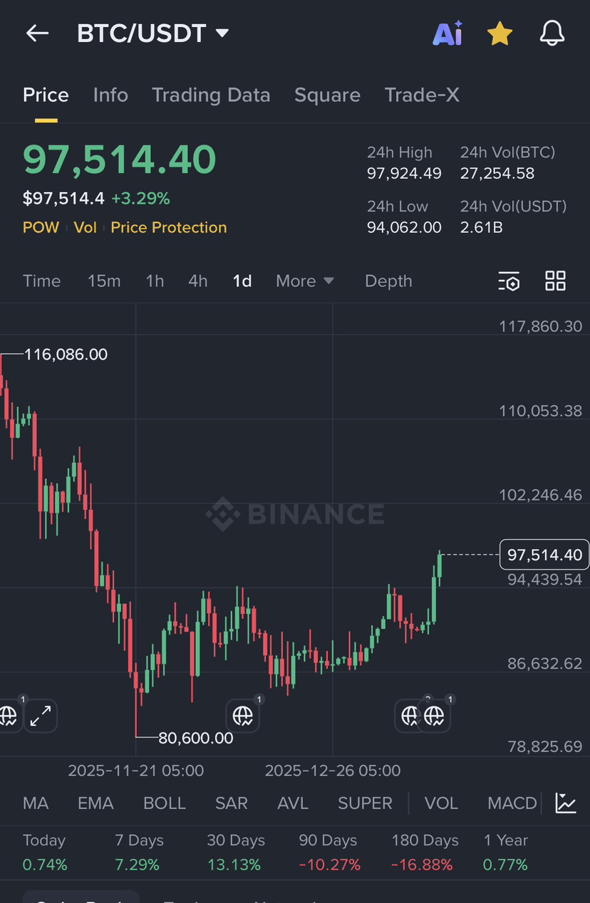This screenshot has width=590, height=903.
Task: Toggle the favorite star icon
Action: [x=500, y=33]
